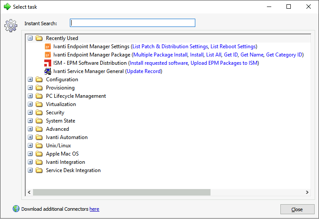
Task: Click the System State folder icon
Action: click(39, 121)
